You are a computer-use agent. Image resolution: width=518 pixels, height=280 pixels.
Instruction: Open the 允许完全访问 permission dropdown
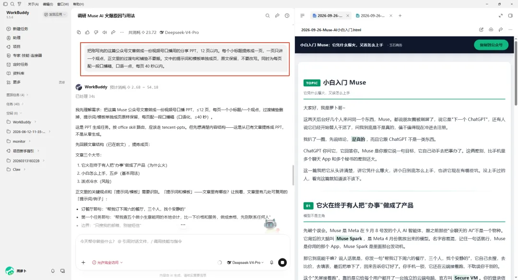(x=107, y=262)
